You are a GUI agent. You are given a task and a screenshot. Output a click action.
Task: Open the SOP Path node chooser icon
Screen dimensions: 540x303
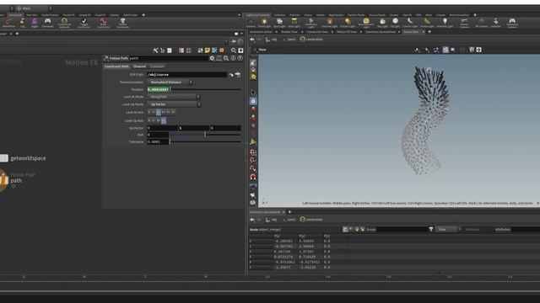238,75
